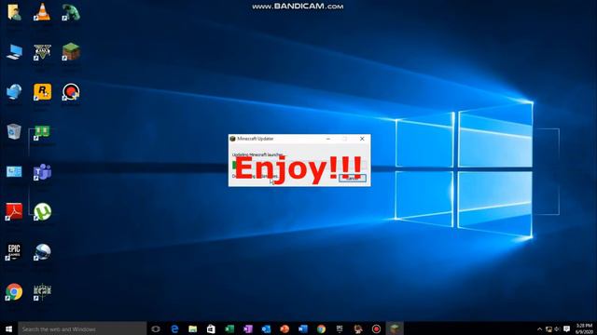
Task: Open the Network desktop icon
Action: click(14, 92)
